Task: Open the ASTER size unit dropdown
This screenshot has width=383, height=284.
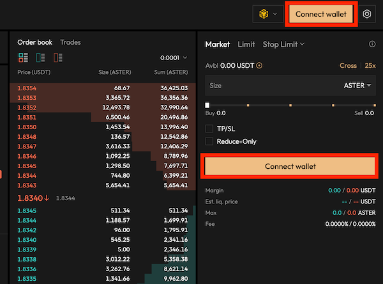Action: tap(357, 85)
